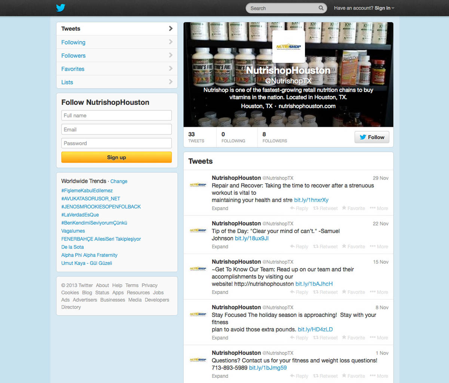
Task: Retweet the 22 Nov tweet
Action: point(325,246)
